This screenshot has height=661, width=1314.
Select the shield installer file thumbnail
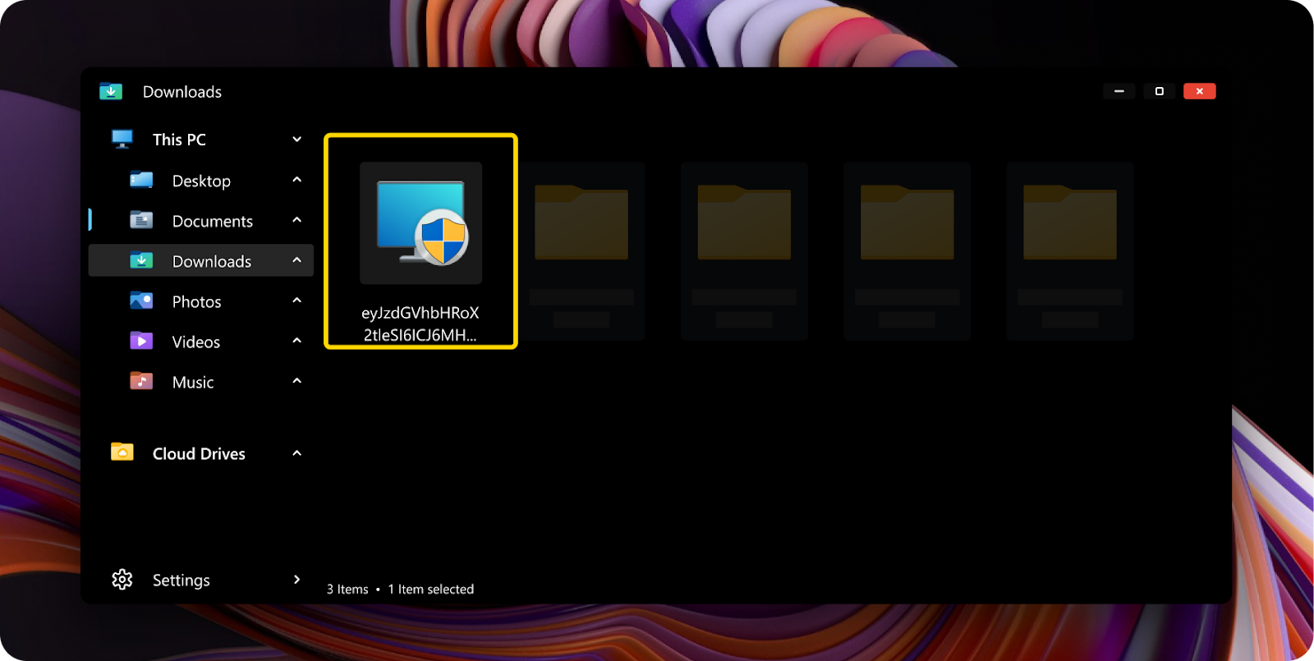(420, 223)
